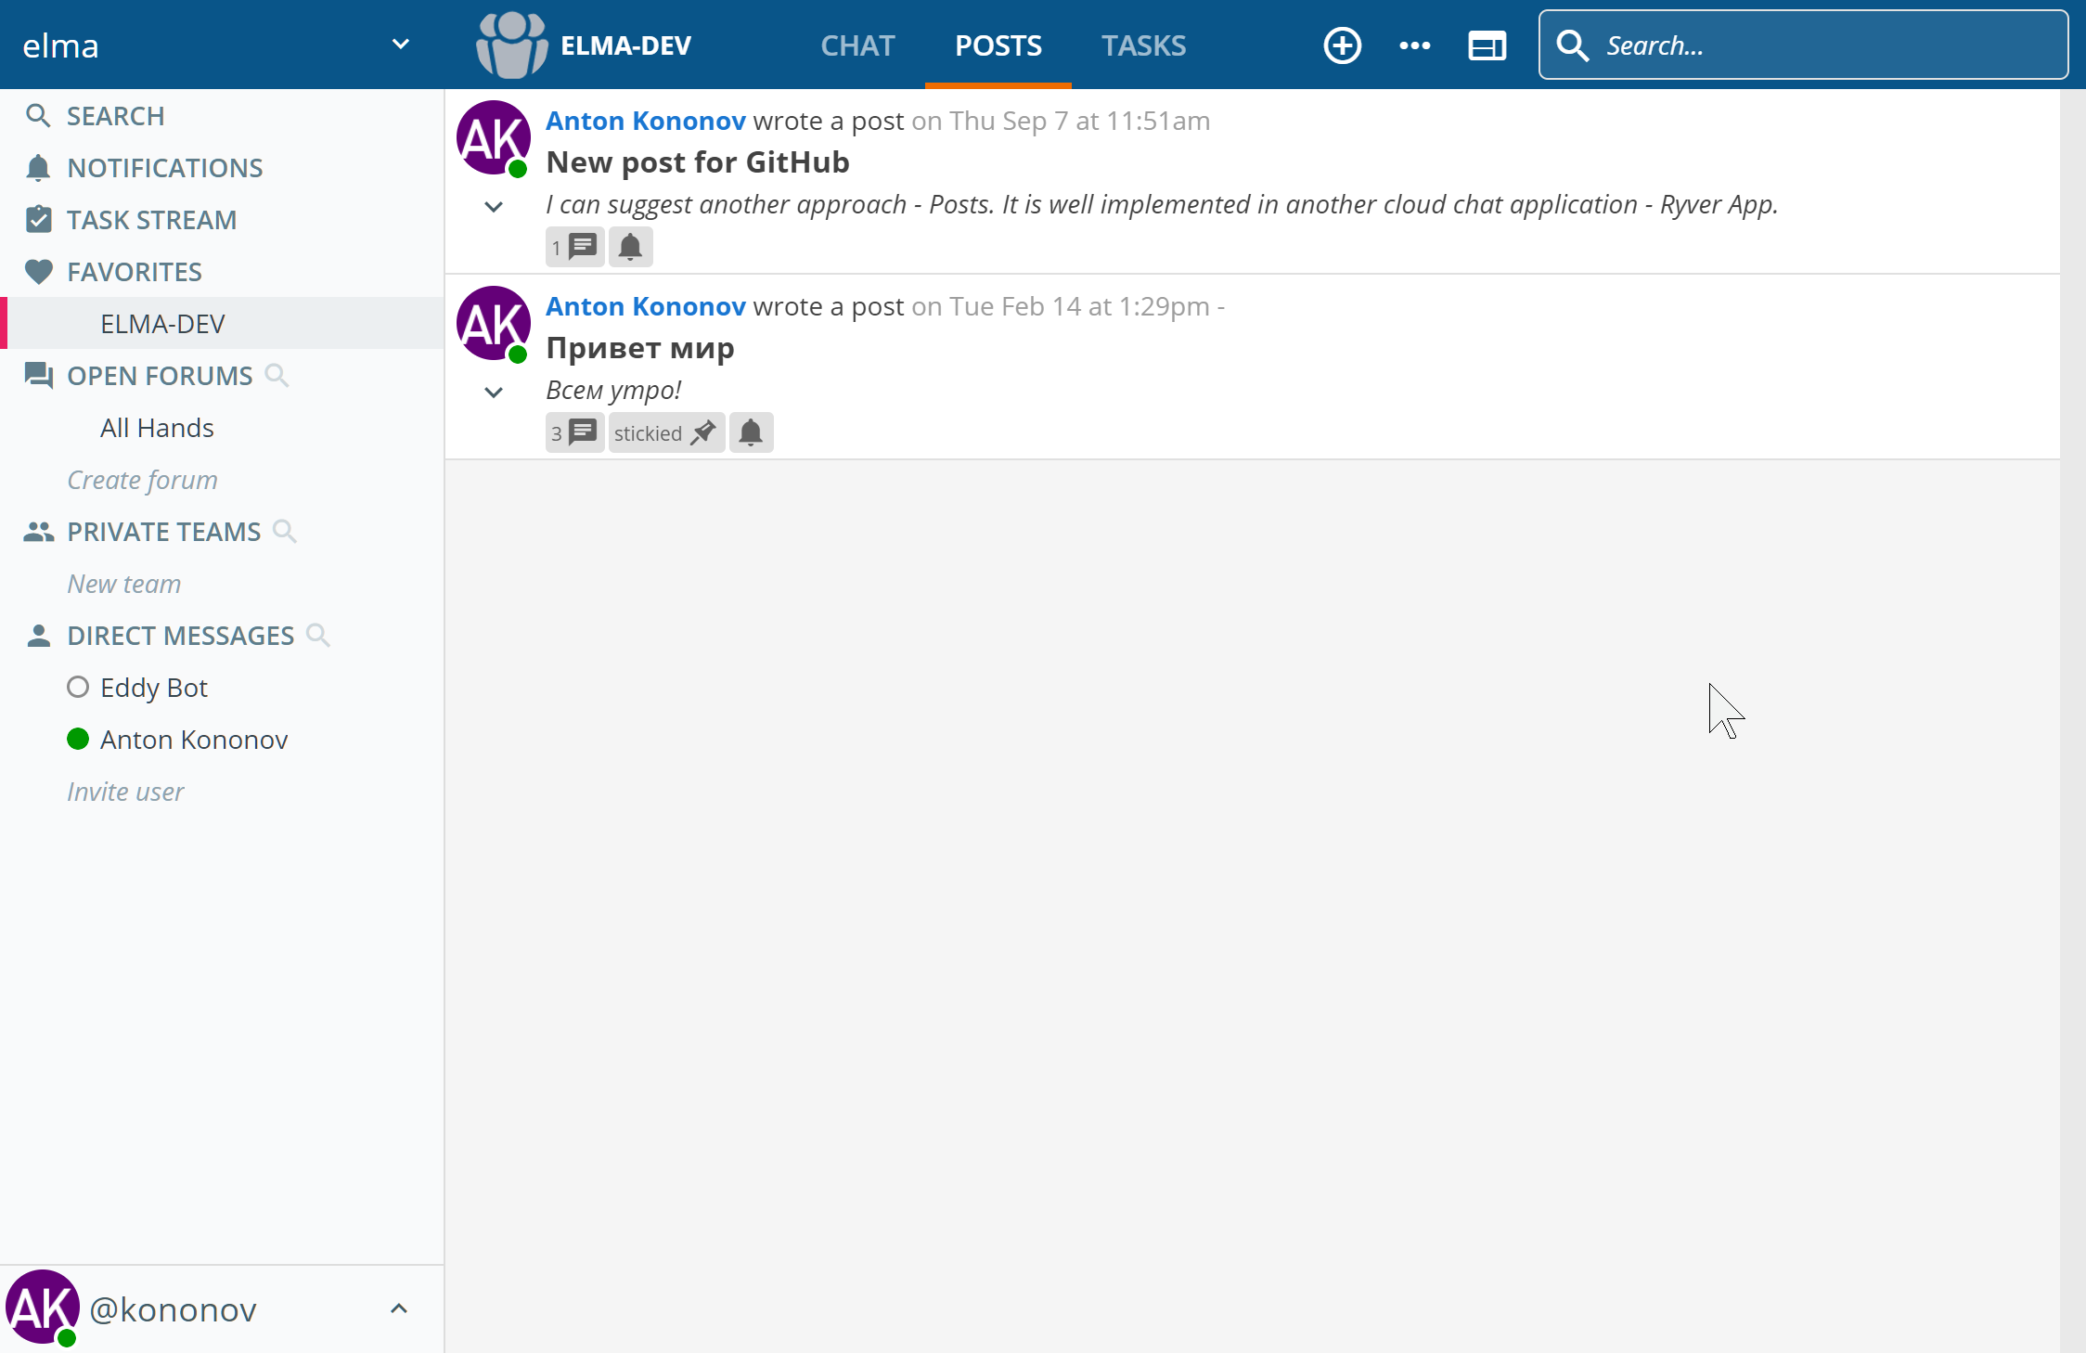This screenshot has height=1353, width=2086.
Task: Click the Create forum link
Action: pos(142,480)
